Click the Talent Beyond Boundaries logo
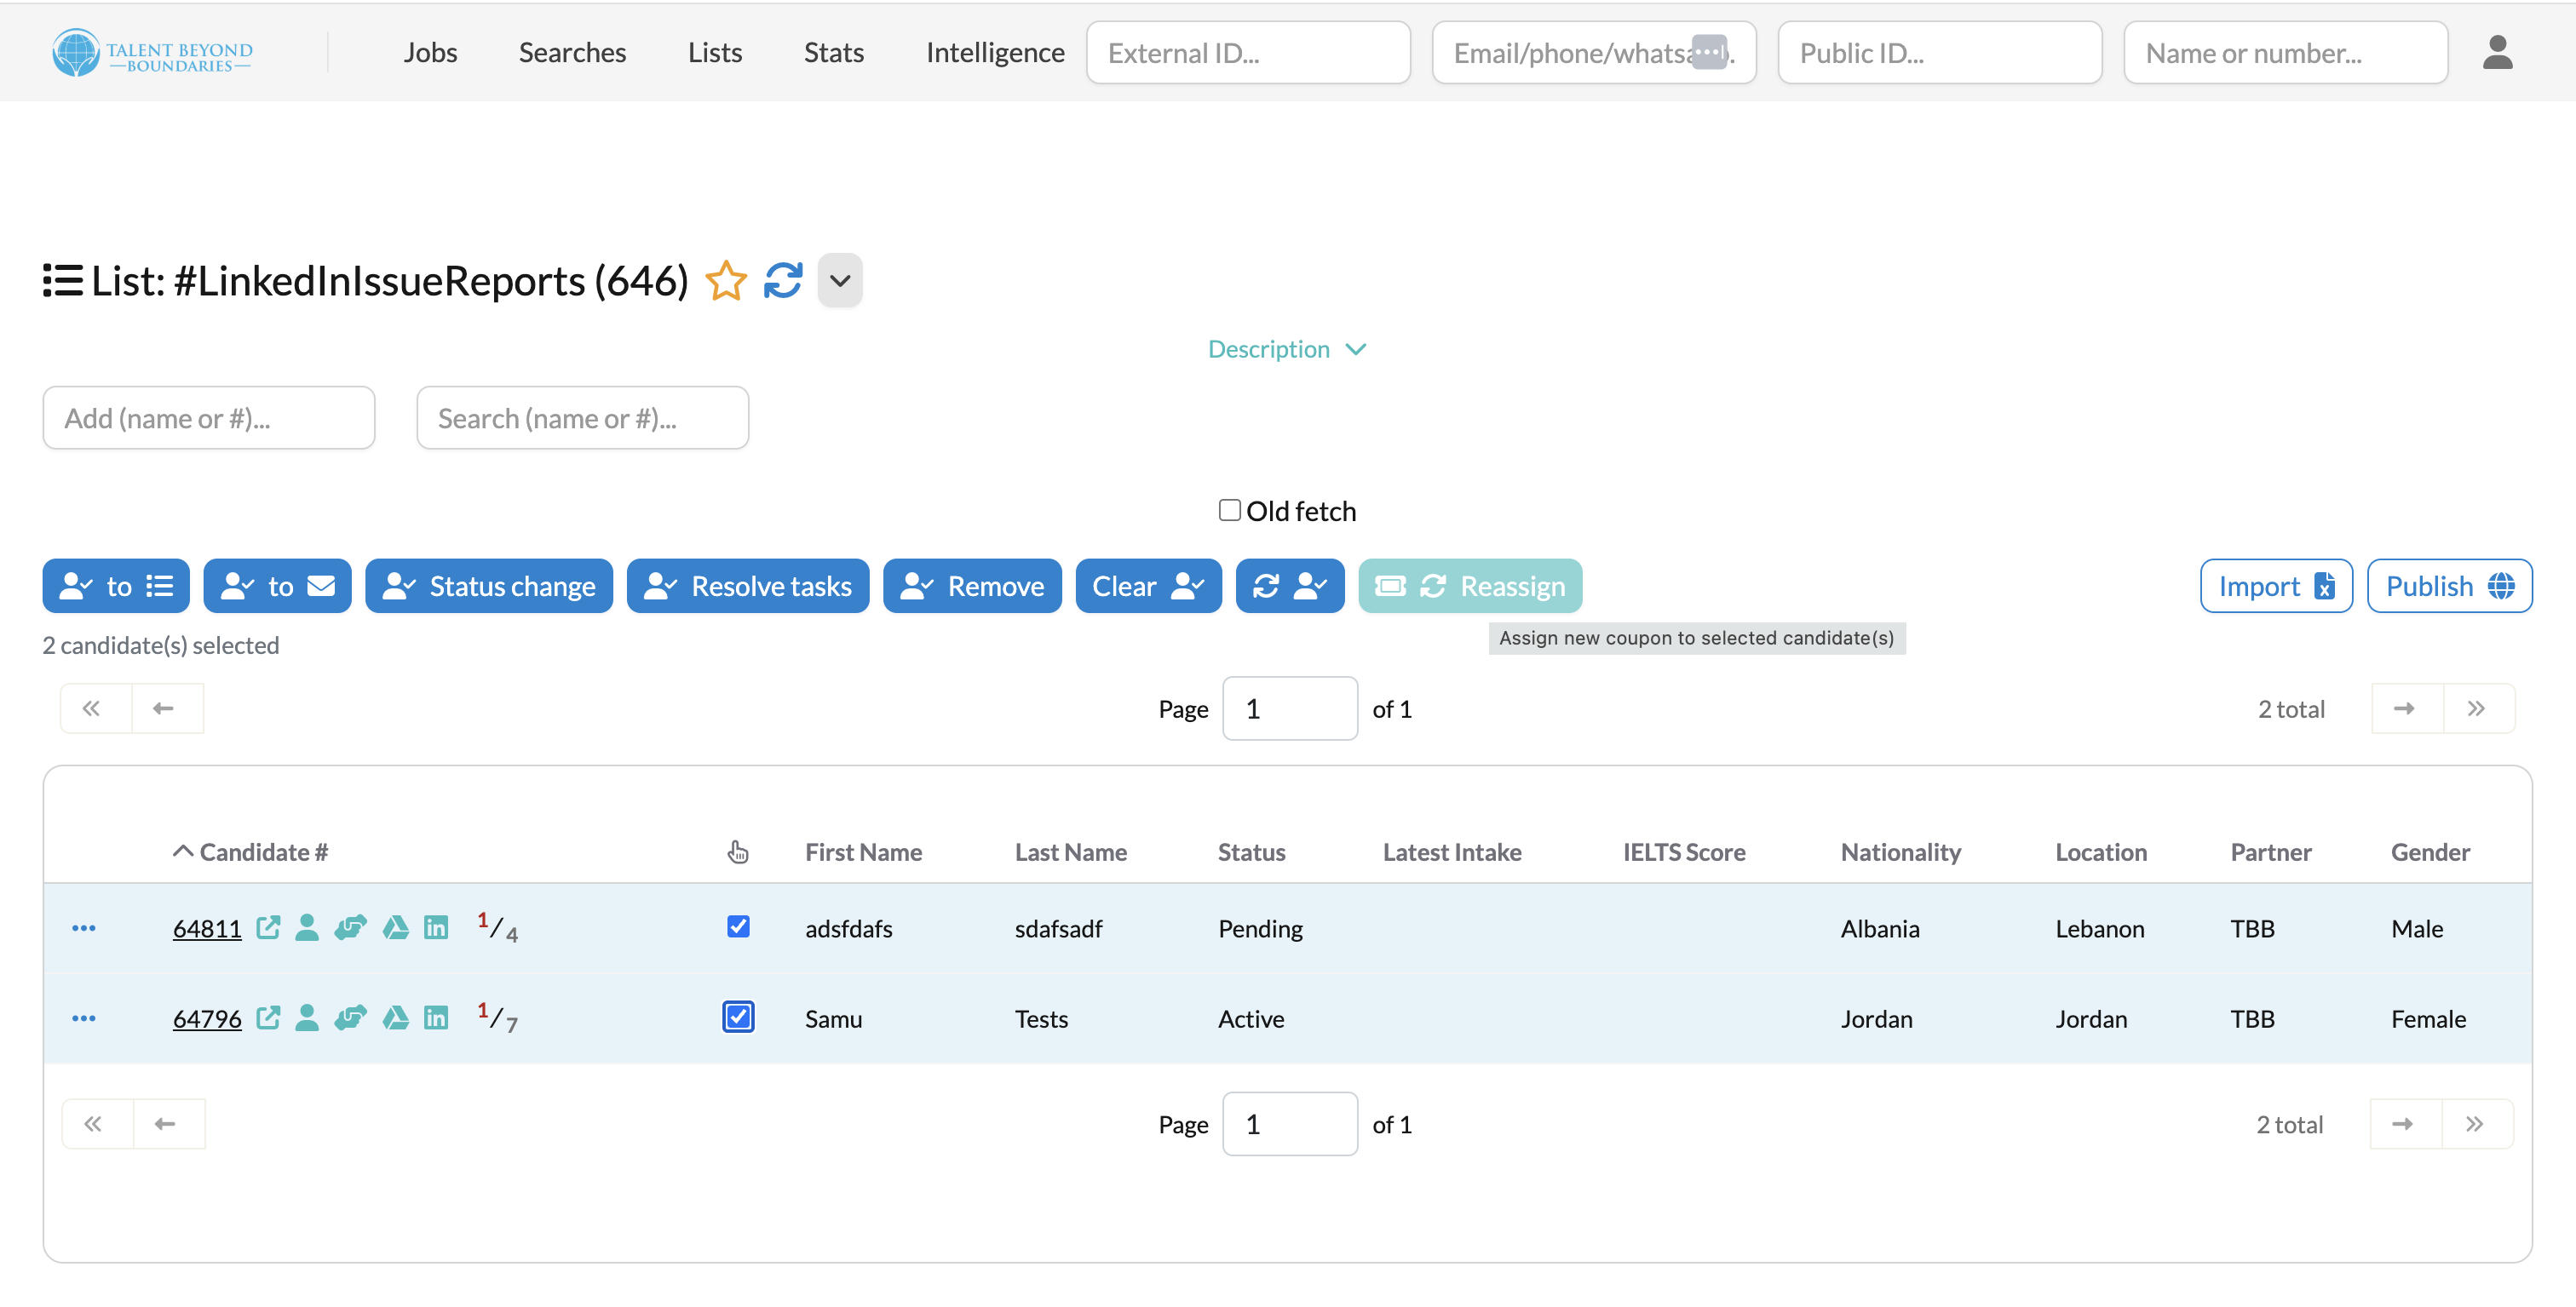Viewport: 2576px width, 1307px height. [152, 52]
